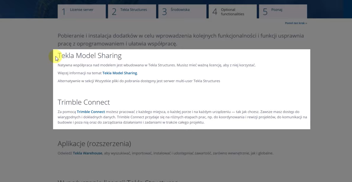Visit the Tekla Warehouse link
Image resolution: width=352 pixels, height=182 pixels.
pyautogui.click(x=87, y=153)
